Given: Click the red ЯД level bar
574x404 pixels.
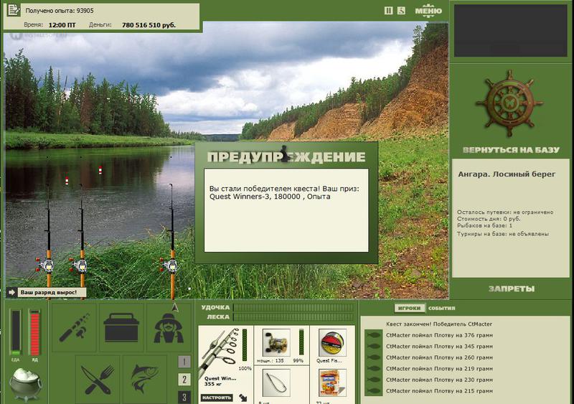Looking at the screenshot, I should pyautogui.click(x=34, y=332).
